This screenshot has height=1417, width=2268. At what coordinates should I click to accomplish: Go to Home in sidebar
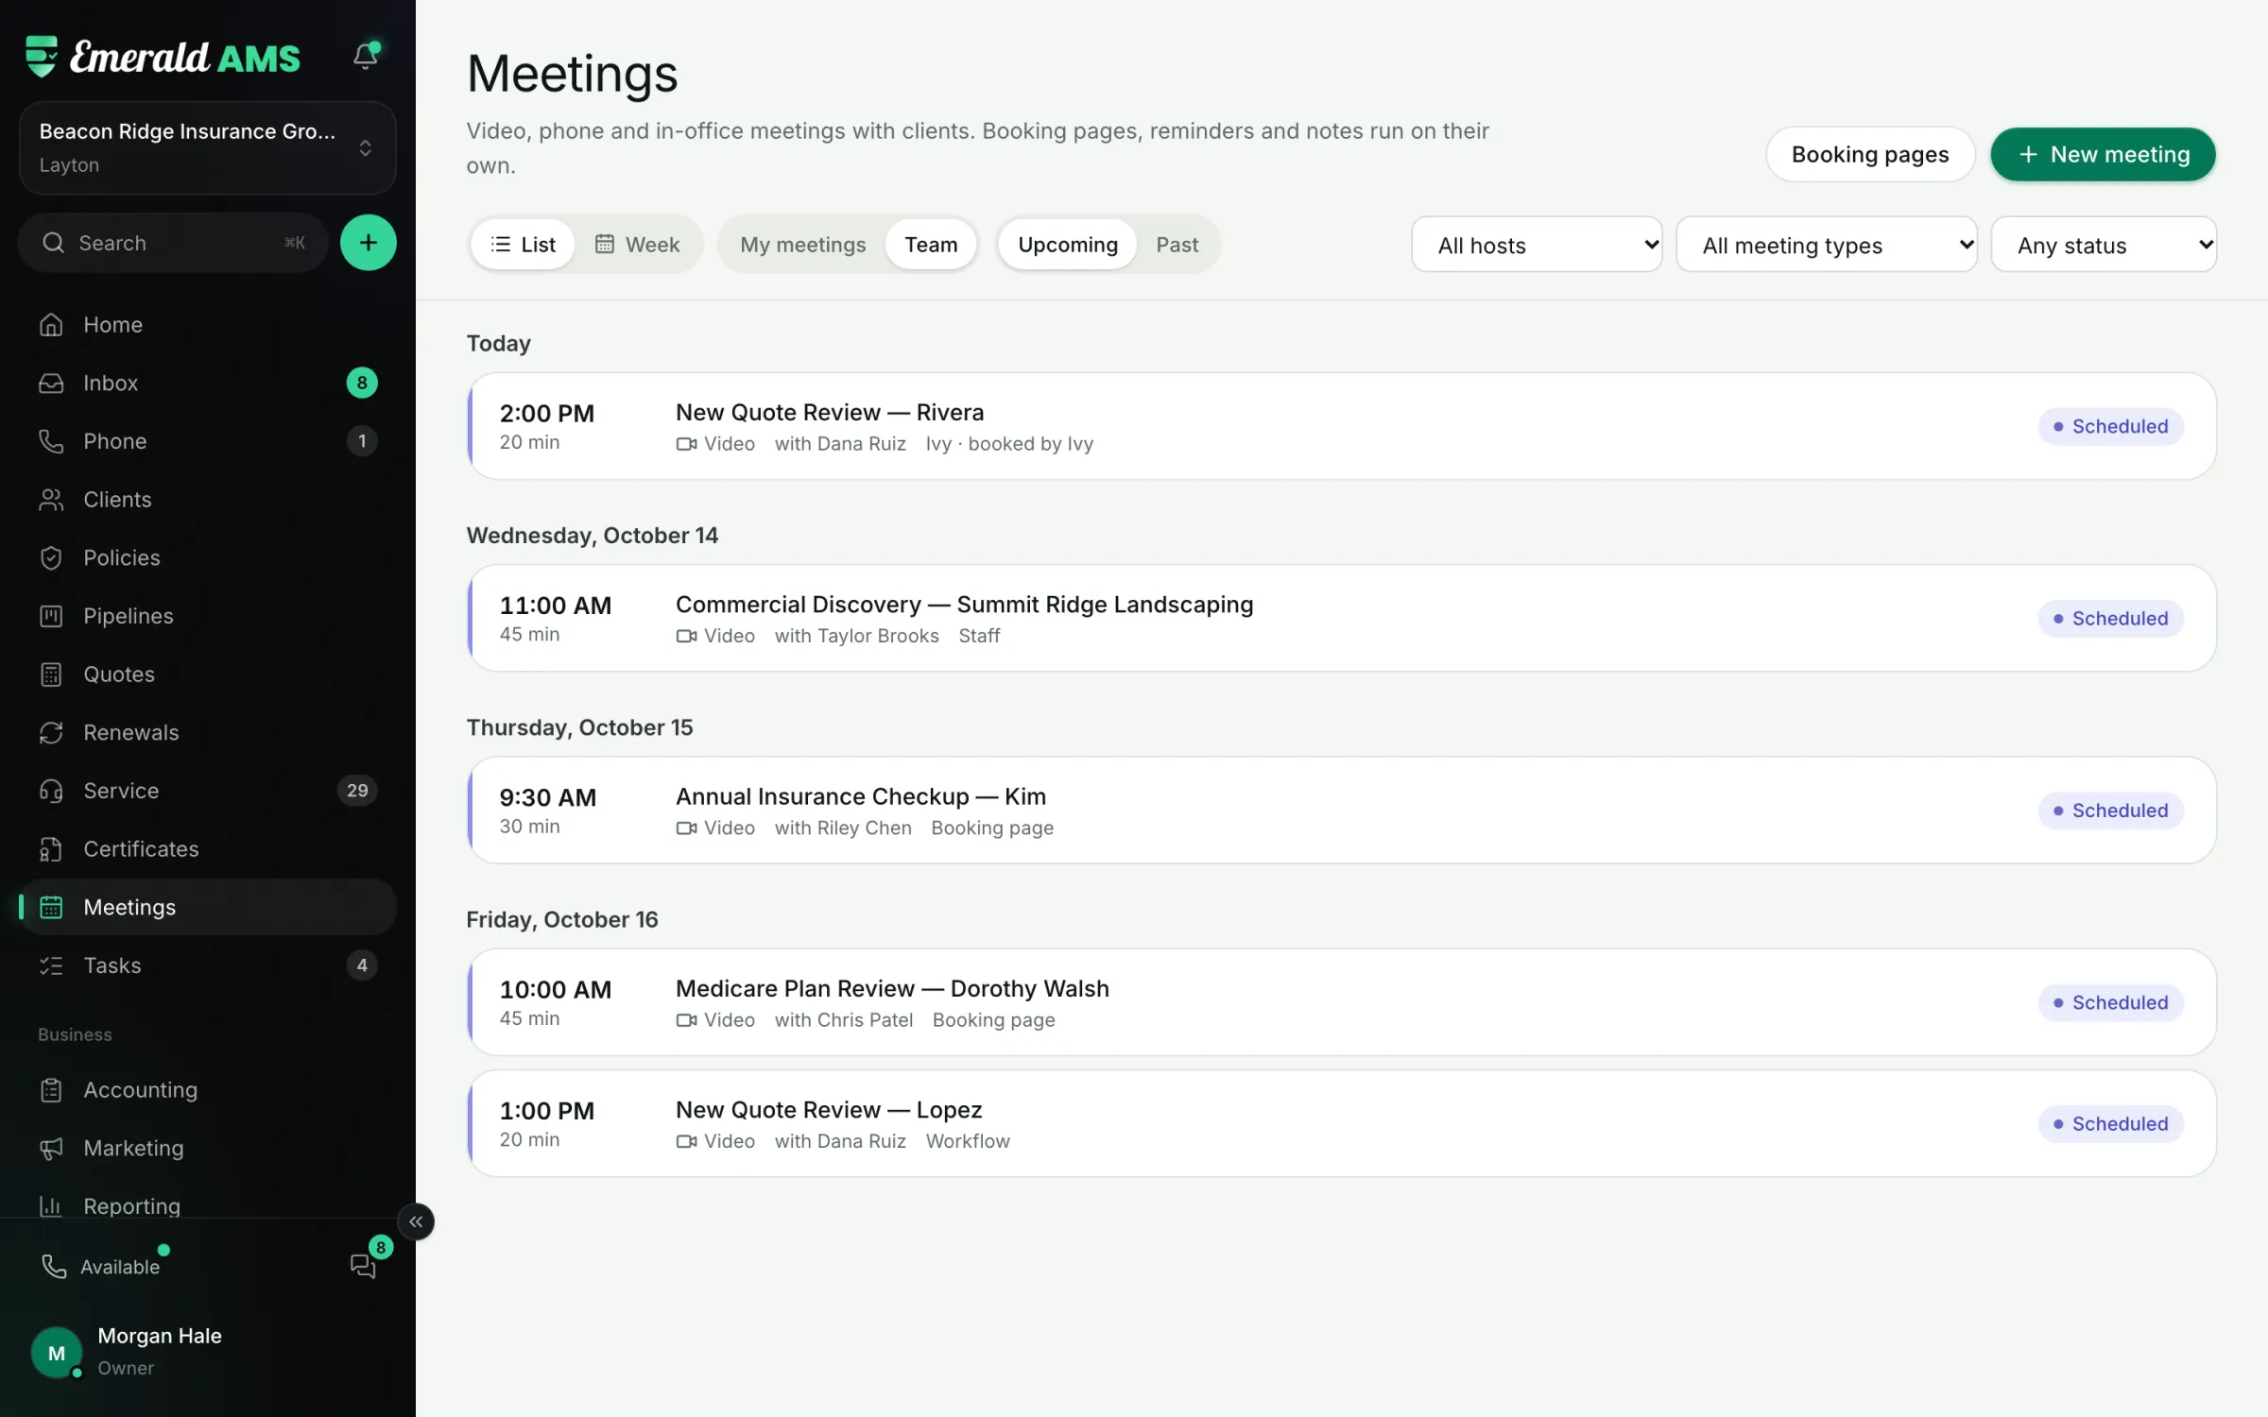pos(208,324)
